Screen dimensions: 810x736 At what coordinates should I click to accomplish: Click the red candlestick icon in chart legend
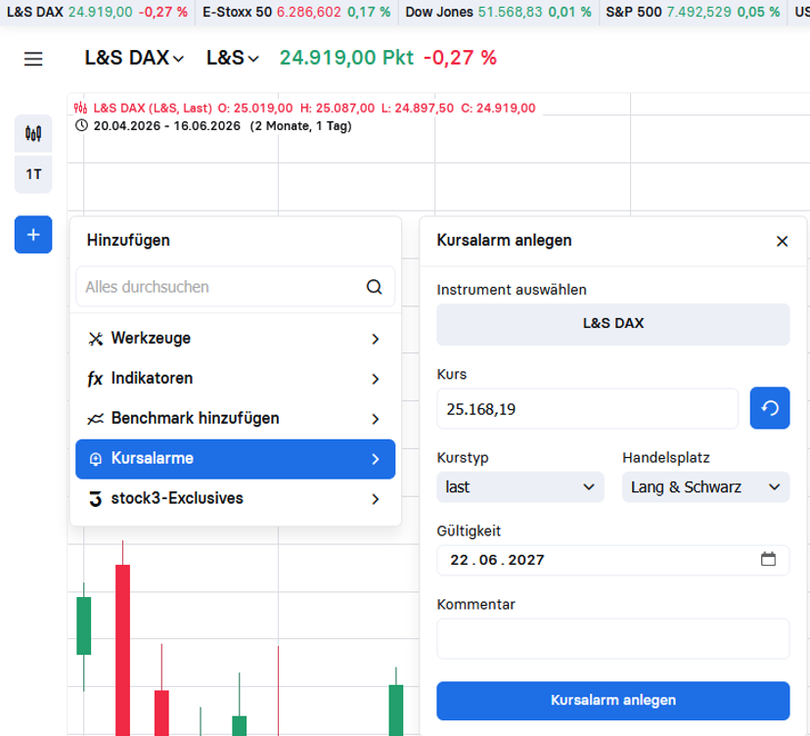(80, 108)
